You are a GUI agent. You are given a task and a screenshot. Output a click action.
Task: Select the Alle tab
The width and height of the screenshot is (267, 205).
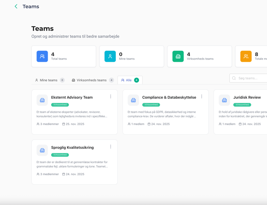tap(130, 80)
